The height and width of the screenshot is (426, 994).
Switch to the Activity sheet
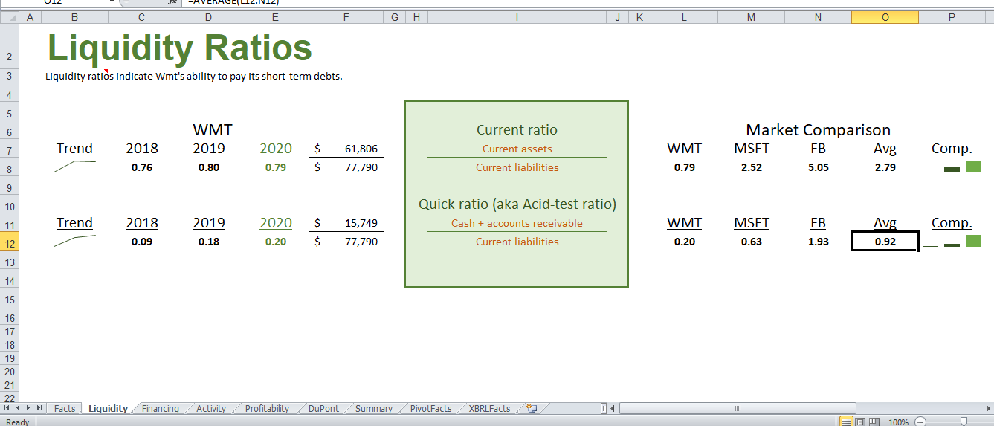(211, 408)
